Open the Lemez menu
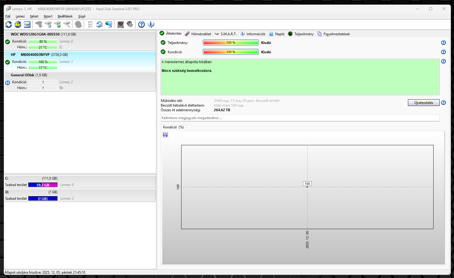The width and height of the screenshot is (454, 278). tap(20, 16)
